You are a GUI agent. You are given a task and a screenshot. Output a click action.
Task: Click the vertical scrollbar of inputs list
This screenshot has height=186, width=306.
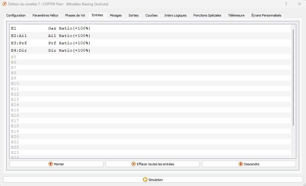click(x=293, y=77)
